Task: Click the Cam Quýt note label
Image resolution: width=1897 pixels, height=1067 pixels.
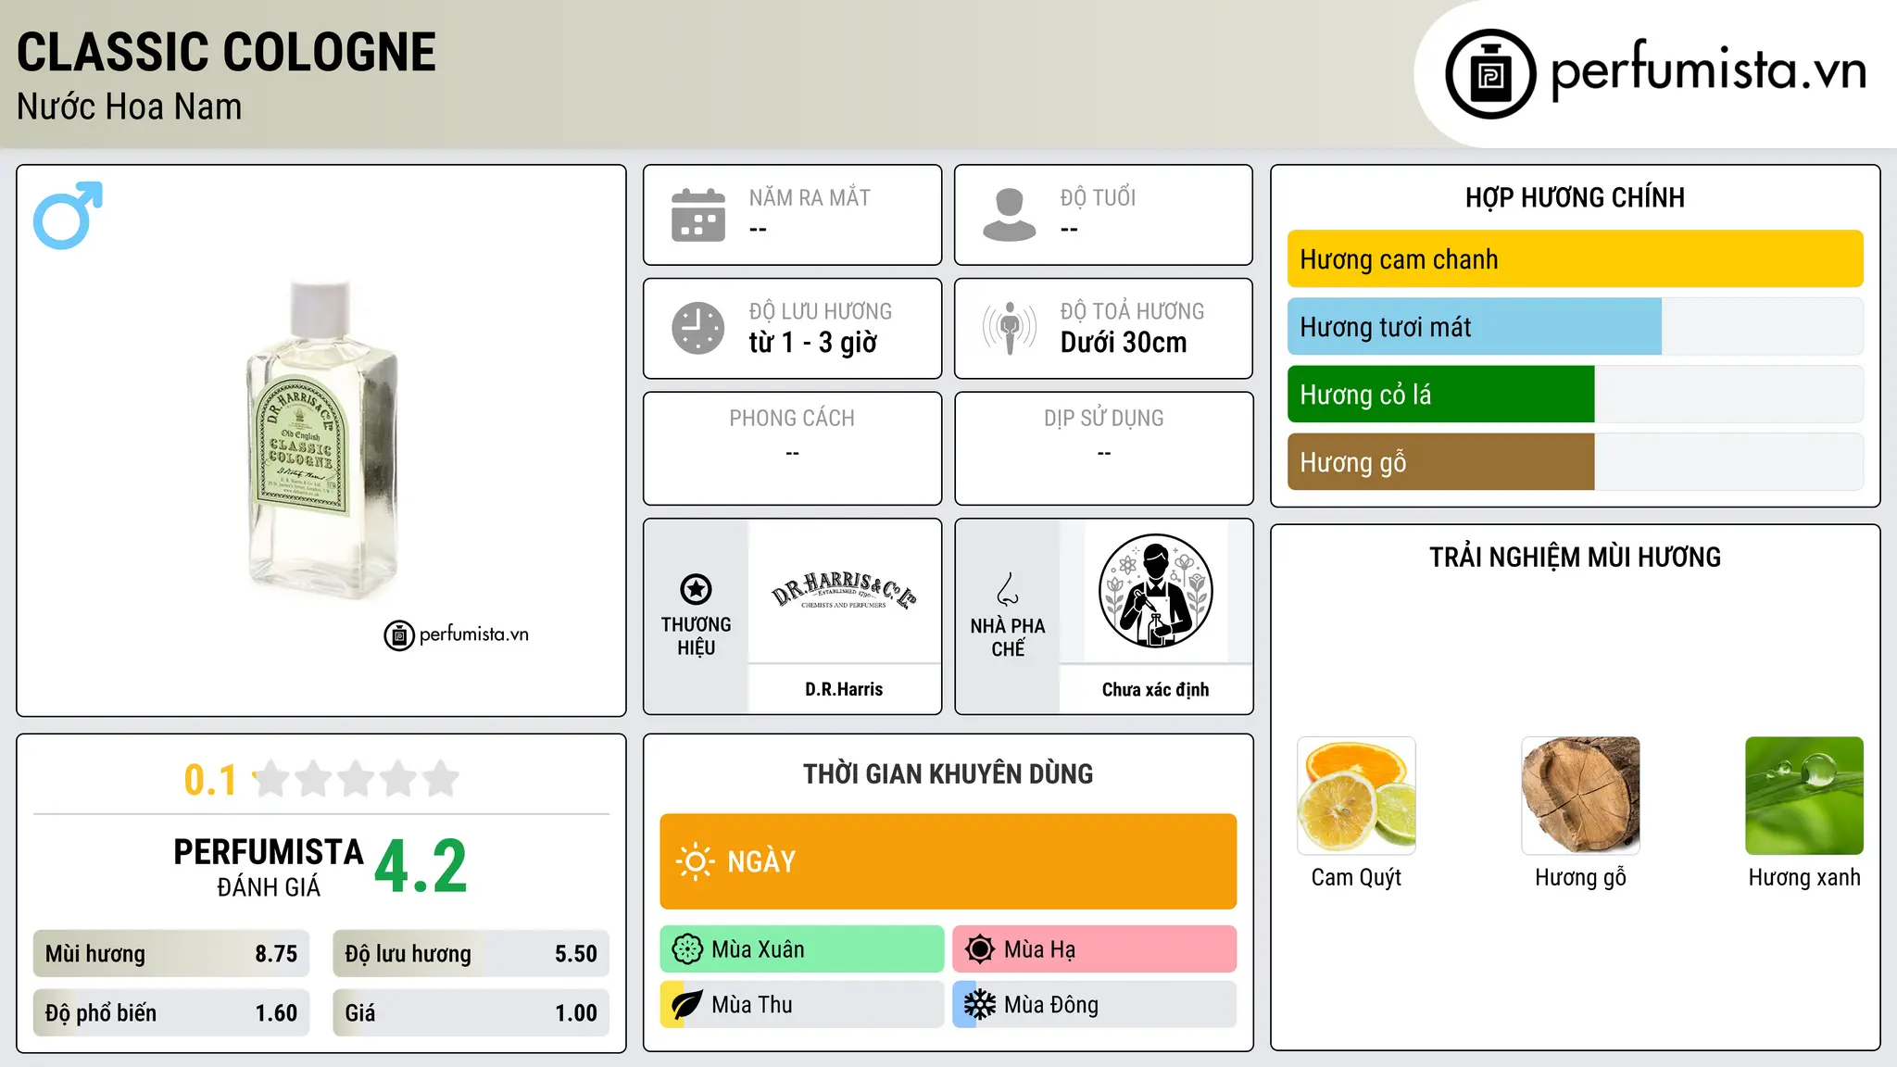Action: (x=1356, y=877)
